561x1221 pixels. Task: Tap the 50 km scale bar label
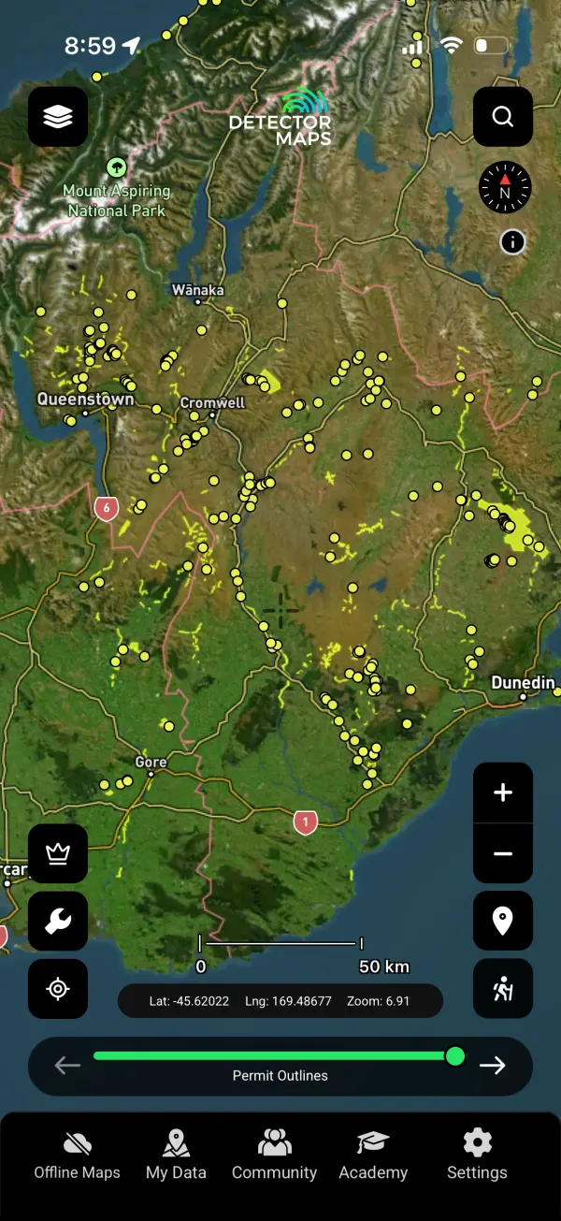[x=384, y=967]
